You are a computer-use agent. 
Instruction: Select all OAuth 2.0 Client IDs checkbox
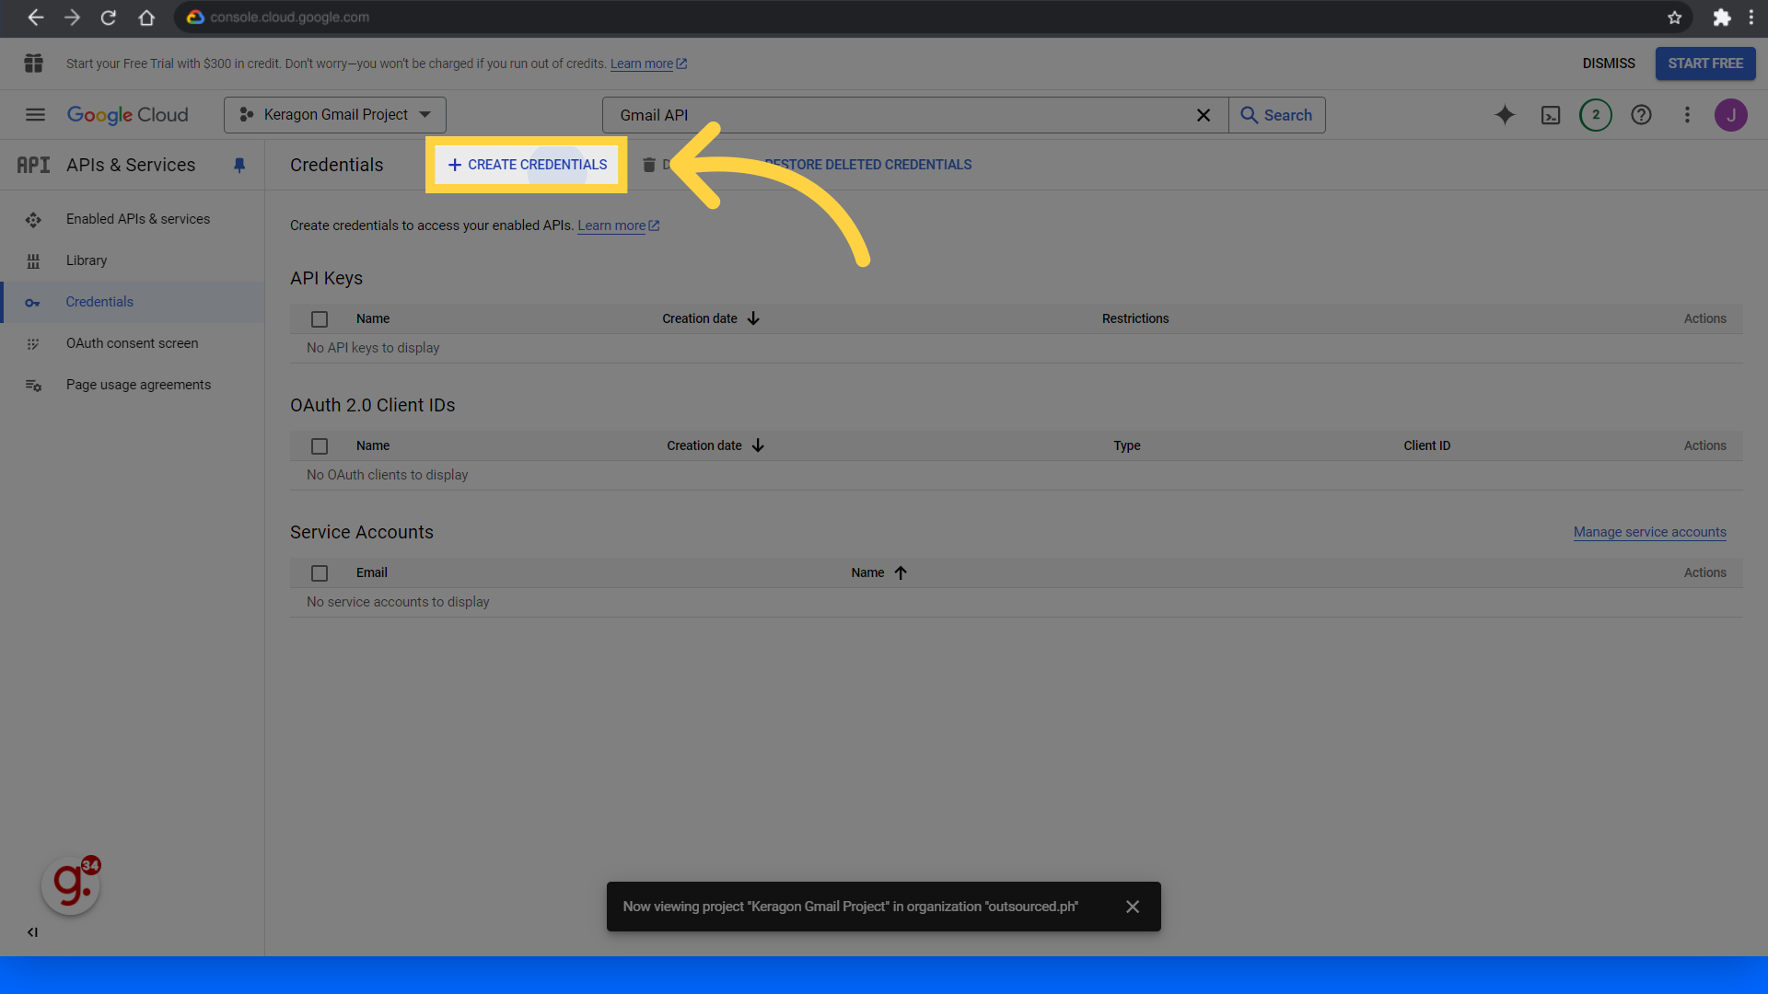tap(320, 446)
